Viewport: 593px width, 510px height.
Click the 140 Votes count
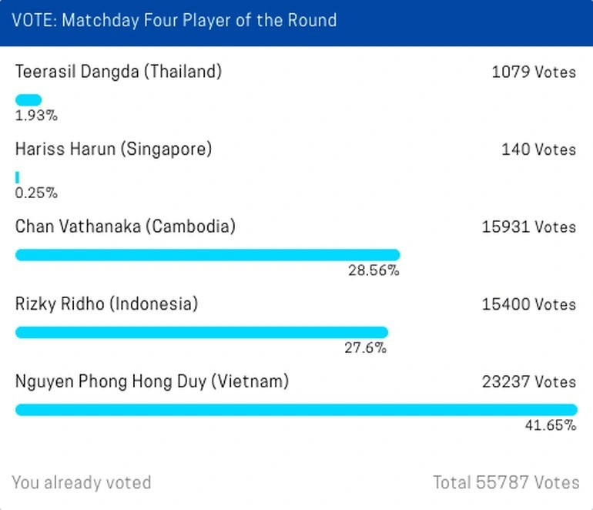[x=538, y=149]
